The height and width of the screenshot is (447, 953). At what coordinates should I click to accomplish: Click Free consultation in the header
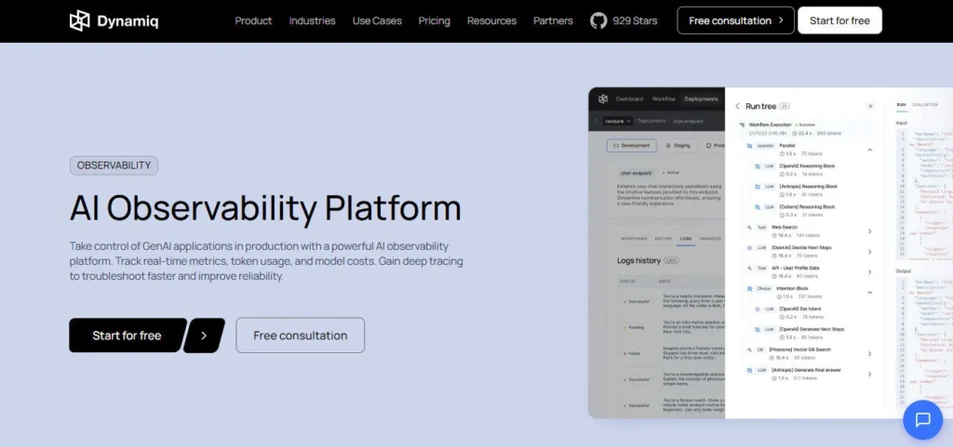[x=735, y=20]
